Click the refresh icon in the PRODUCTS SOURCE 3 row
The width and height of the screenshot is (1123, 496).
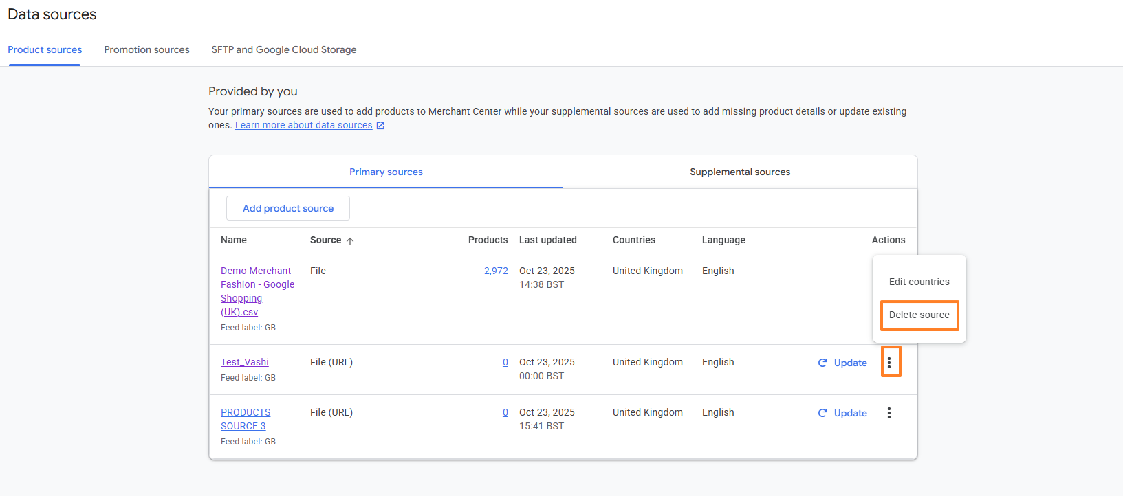[822, 413]
